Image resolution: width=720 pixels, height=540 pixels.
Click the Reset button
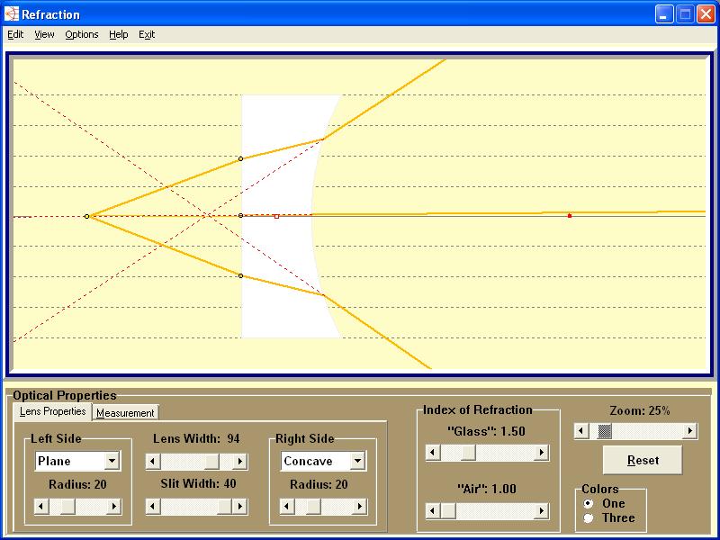pyautogui.click(x=643, y=460)
